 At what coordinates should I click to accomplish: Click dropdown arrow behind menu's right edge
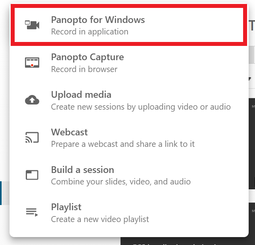[x=250, y=79]
